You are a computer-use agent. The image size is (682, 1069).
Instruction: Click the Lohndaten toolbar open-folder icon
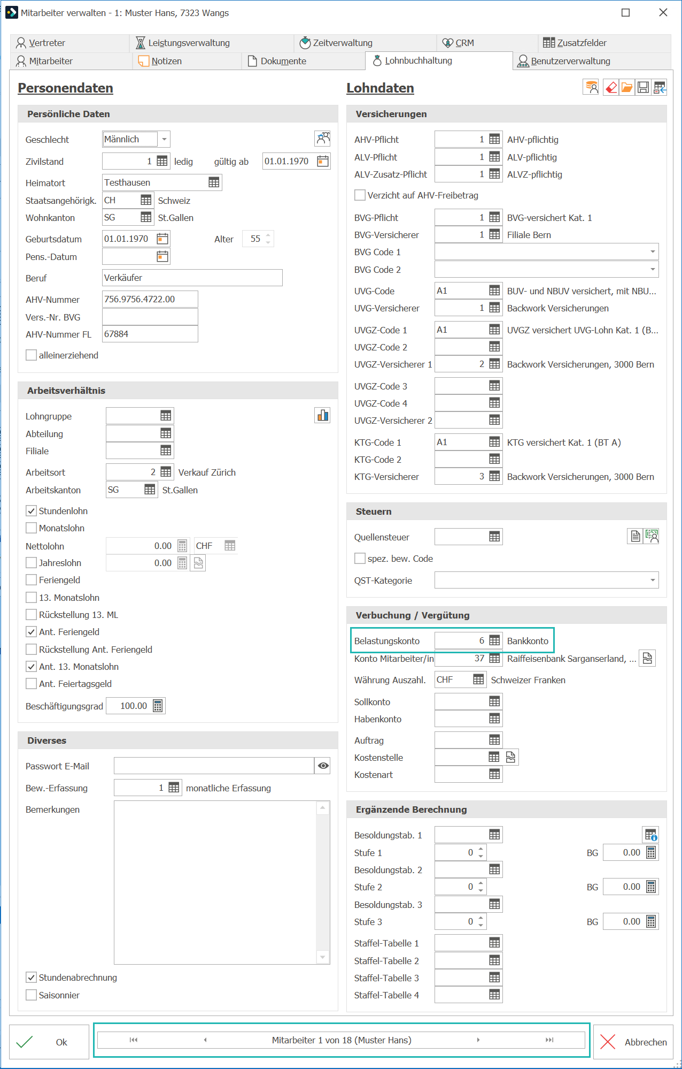627,87
